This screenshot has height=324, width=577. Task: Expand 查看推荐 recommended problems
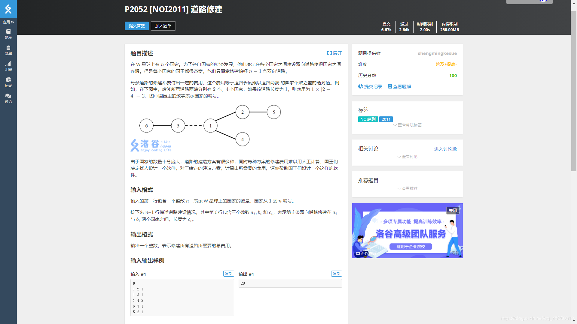pyautogui.click(x=407, y=188)
